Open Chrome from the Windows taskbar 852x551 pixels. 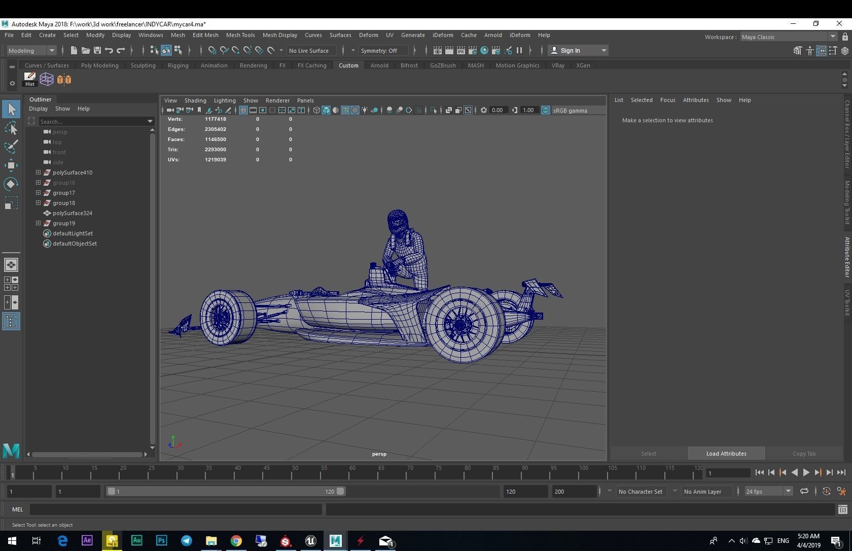click(x=236, y=541)
